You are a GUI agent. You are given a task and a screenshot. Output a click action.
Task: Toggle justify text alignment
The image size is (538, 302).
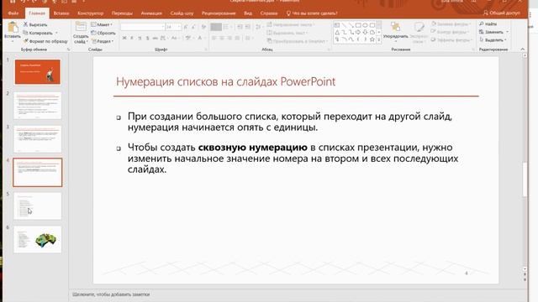pos(237,38)
